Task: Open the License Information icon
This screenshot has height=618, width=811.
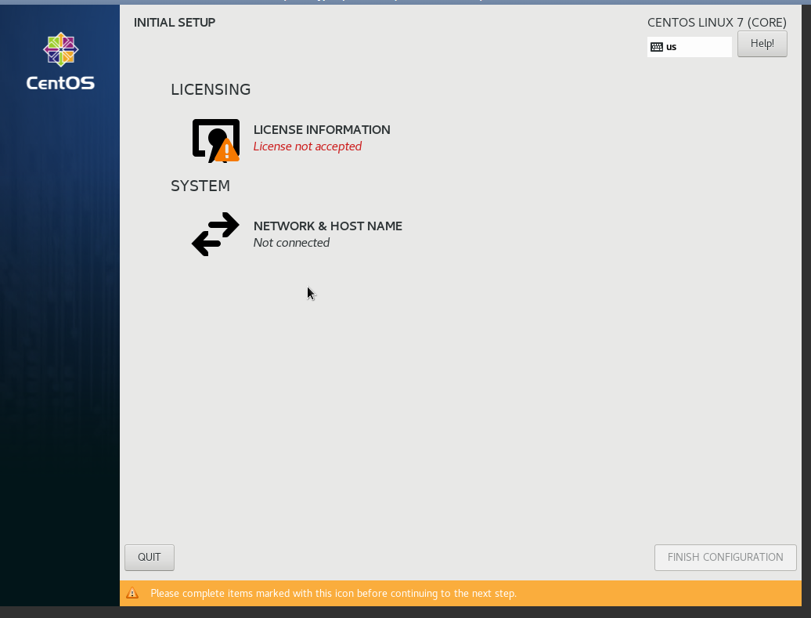Action: 216,141
